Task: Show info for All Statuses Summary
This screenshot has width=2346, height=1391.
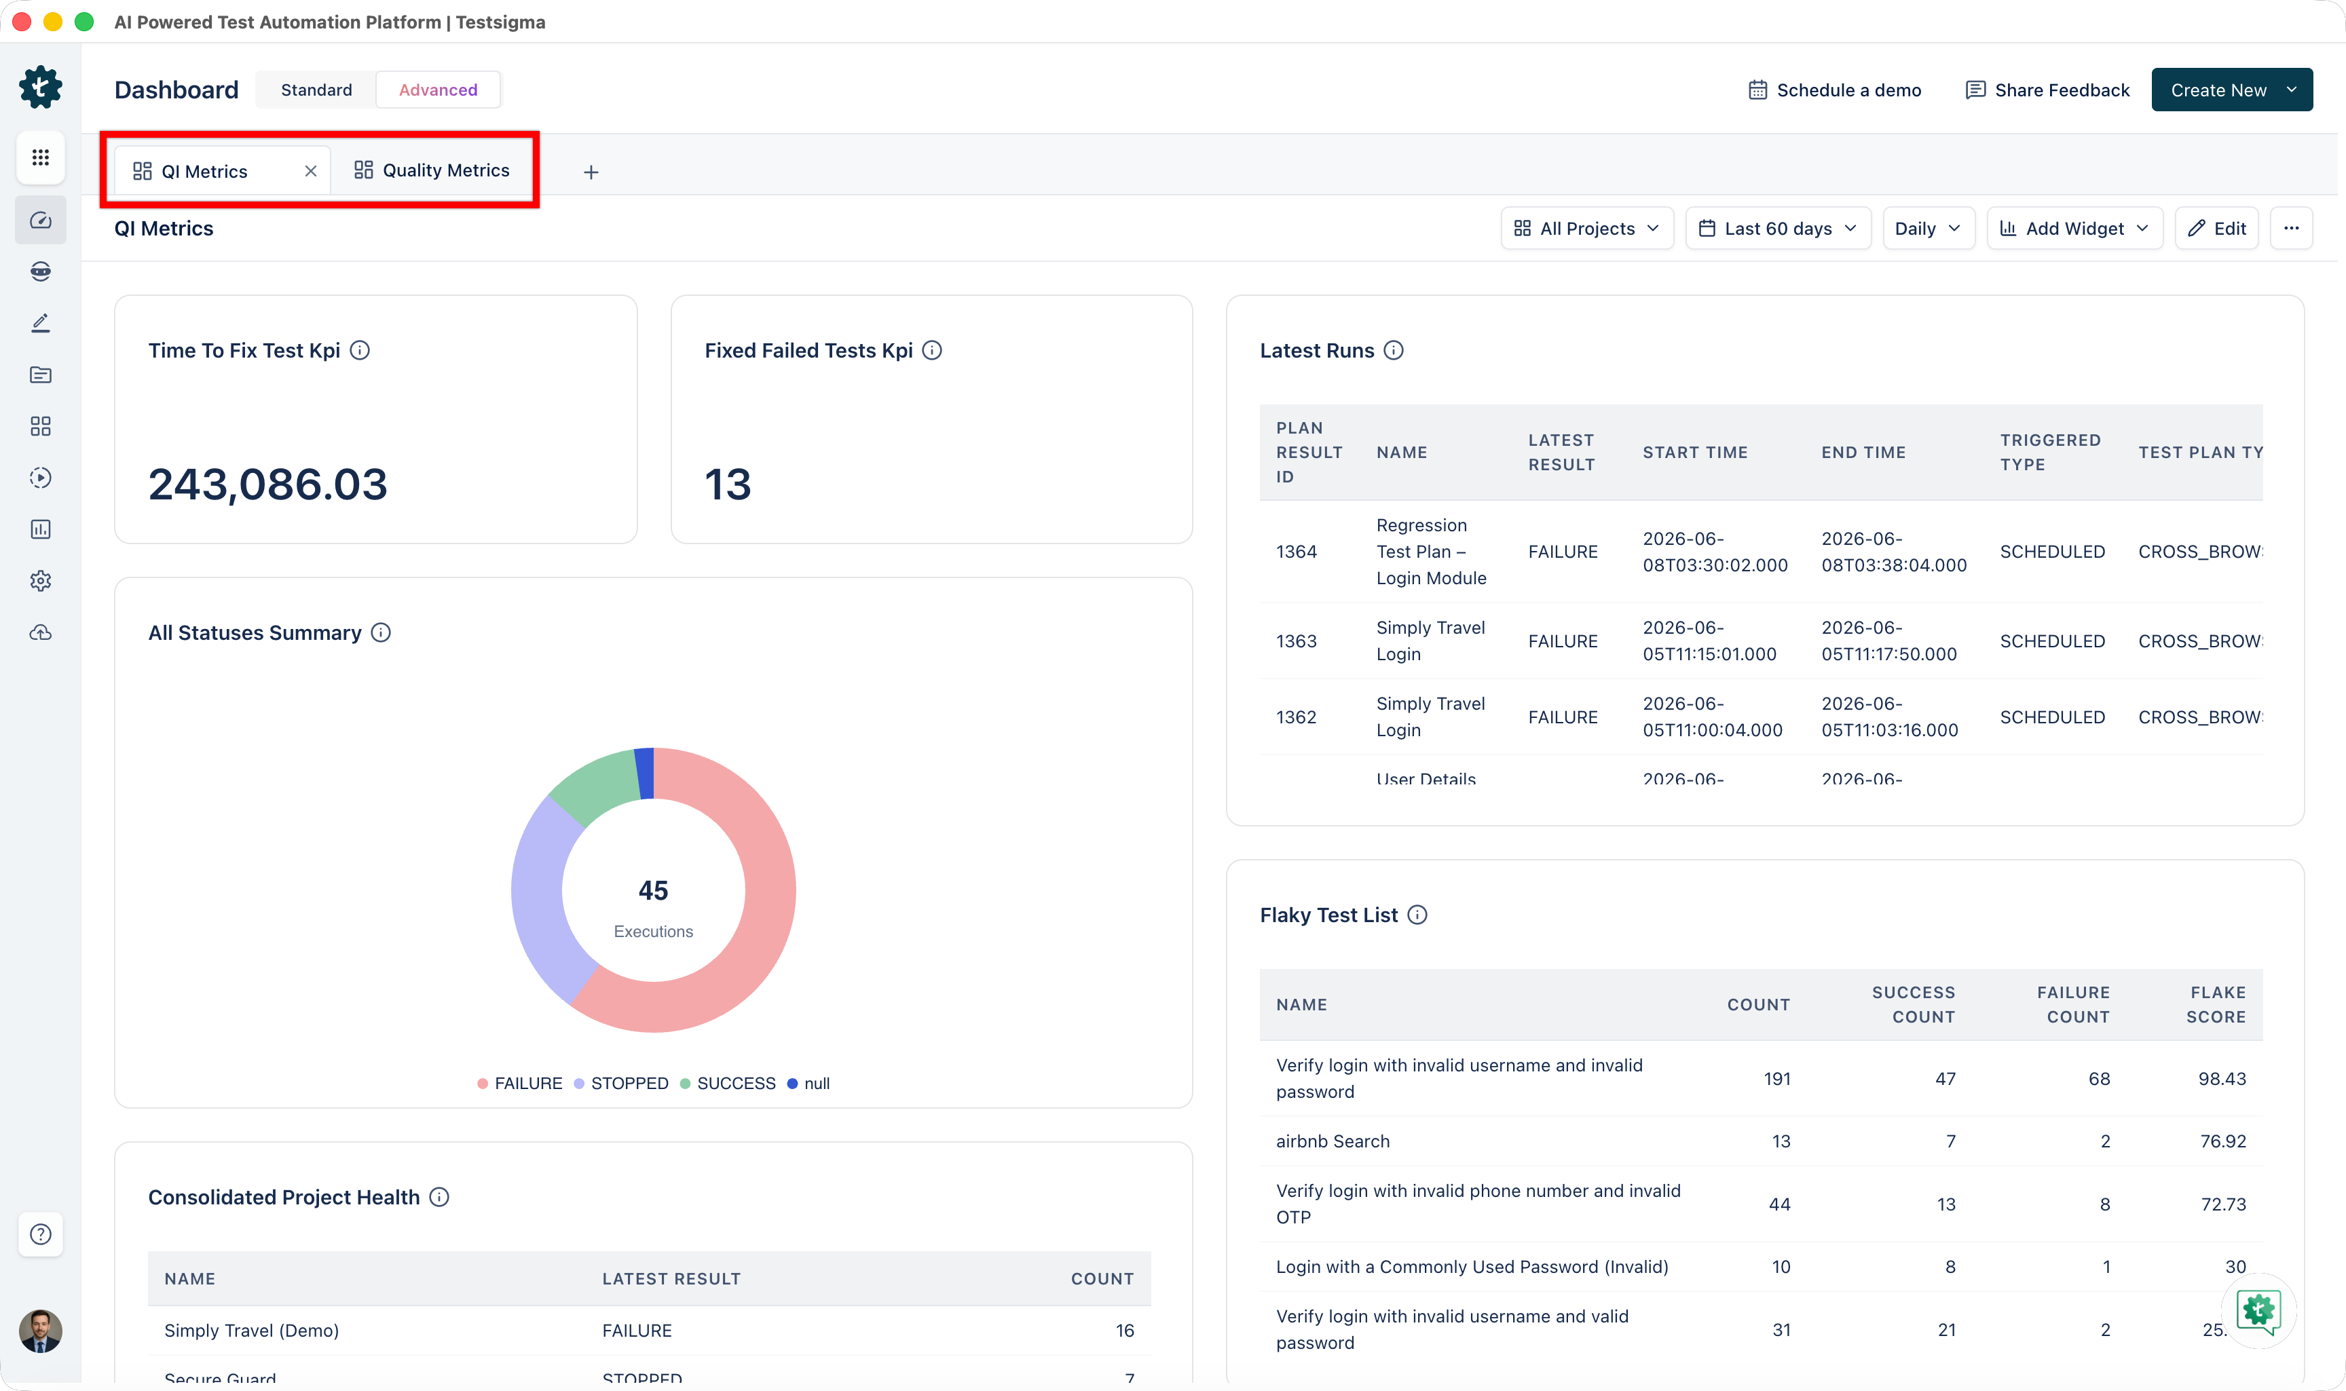Action: 381,632
